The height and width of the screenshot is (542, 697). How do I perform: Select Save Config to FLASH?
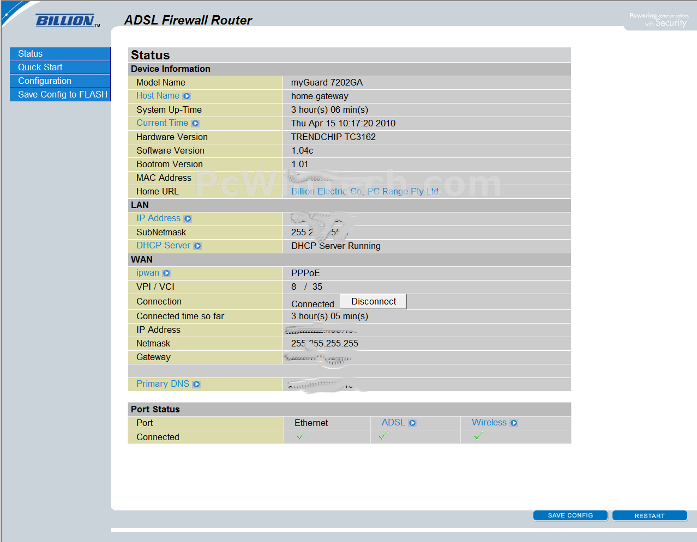[60, 94]
